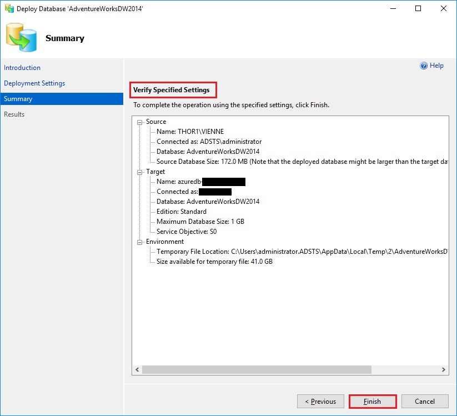The image size is (457, 416).
Task: Select 'Connected as: ADSTS\administrator' row
Action: 209,142
